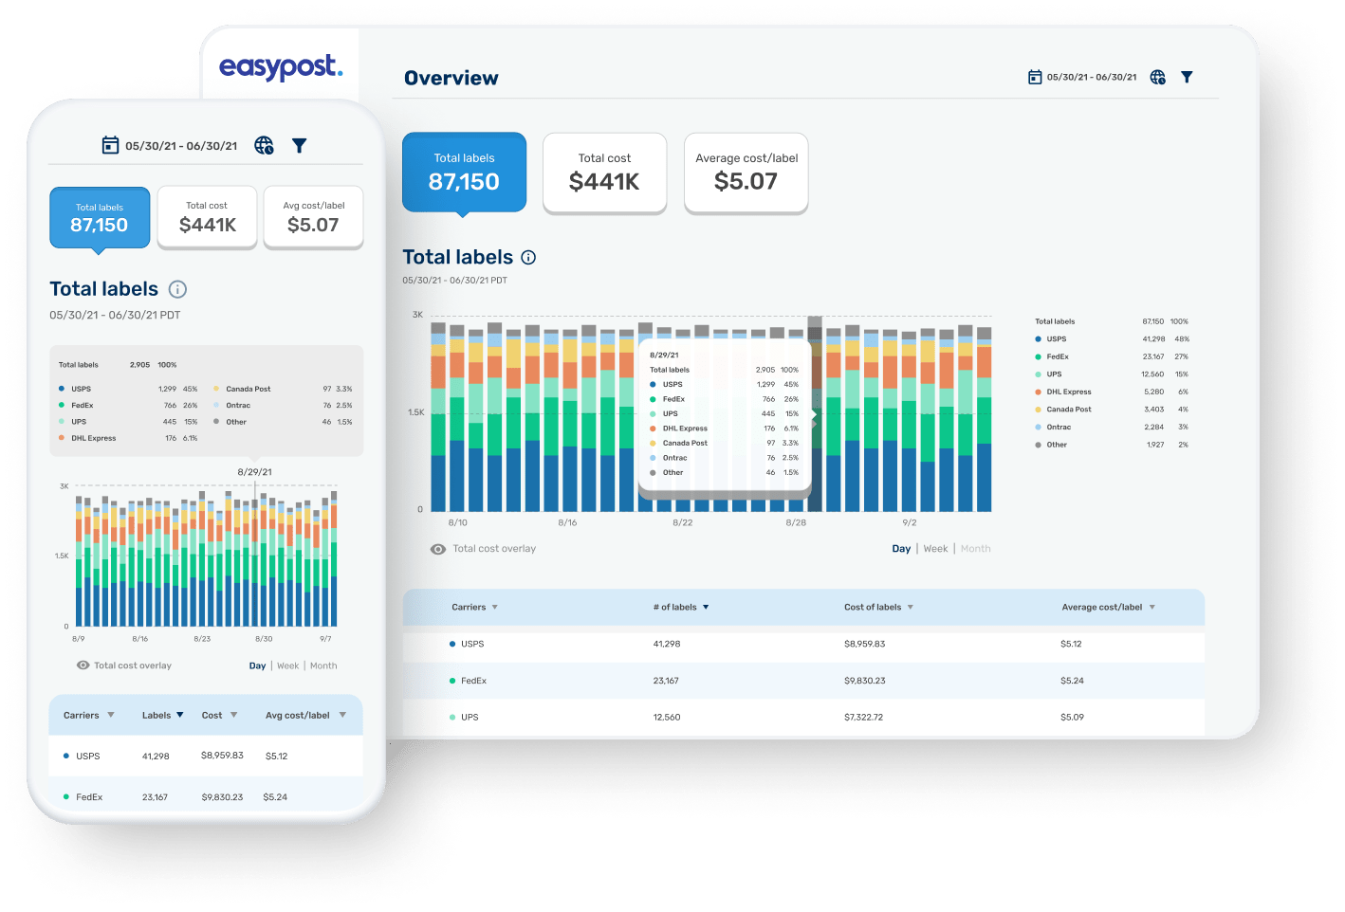This screenshot has height=912, width=1345.
Task: Click $8,959.83 cost cell in desktop table
Action: pos(864,644)
